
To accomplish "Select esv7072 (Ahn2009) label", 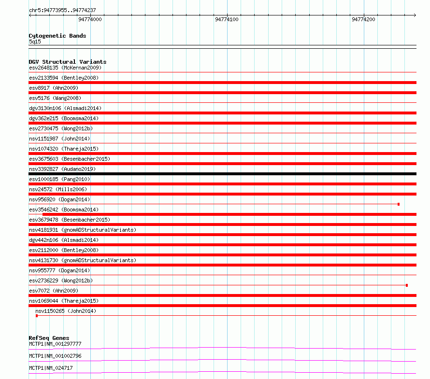I will tap(54, 291).
